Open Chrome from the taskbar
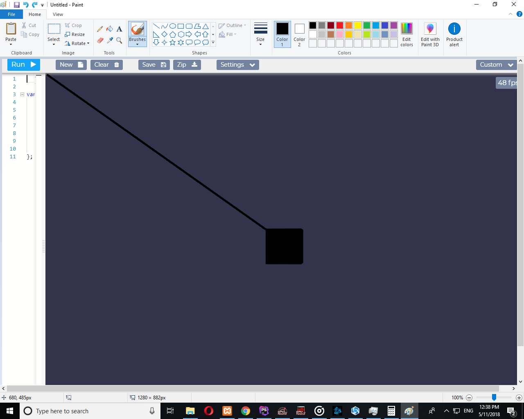Screen dimensions: 524x419 coord(246,411)
